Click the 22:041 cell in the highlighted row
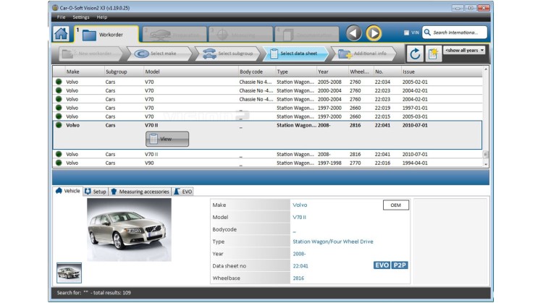 382,125
